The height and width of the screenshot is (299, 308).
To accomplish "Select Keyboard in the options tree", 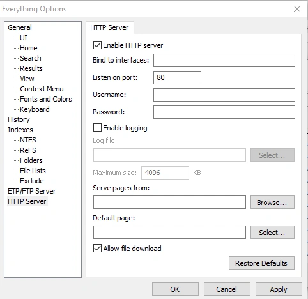I will tap(35, 109).
